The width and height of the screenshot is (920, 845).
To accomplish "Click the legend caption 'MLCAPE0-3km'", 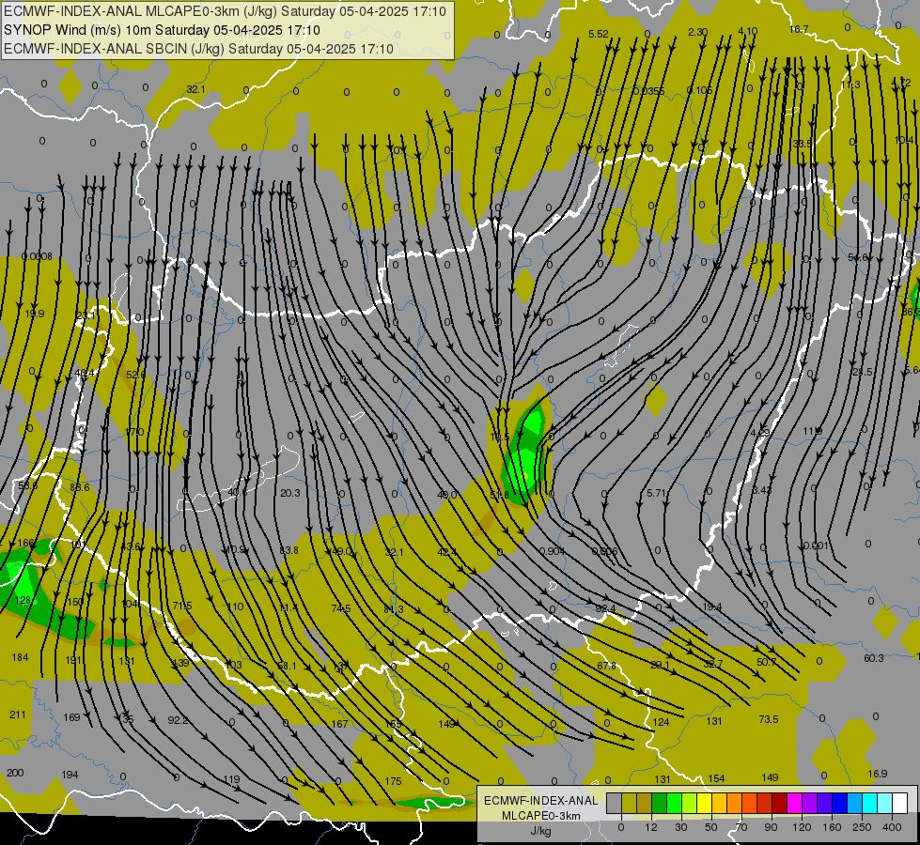I will point(541,815).
